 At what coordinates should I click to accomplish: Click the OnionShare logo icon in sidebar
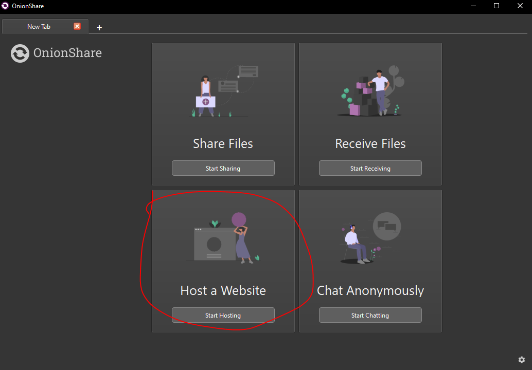click(x=20, y=53)
